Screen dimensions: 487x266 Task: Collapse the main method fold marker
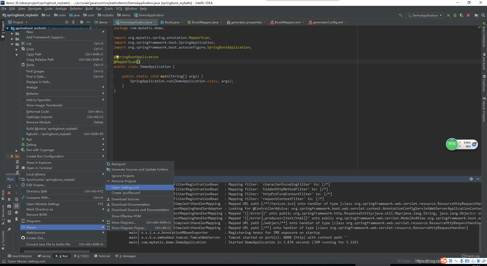click(112, 76)
